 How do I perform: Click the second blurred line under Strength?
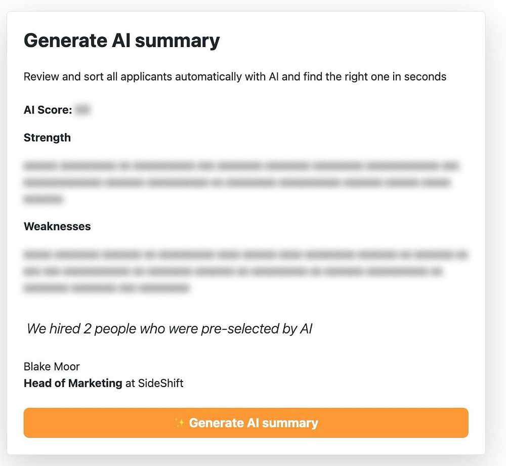tap(237, 183)
